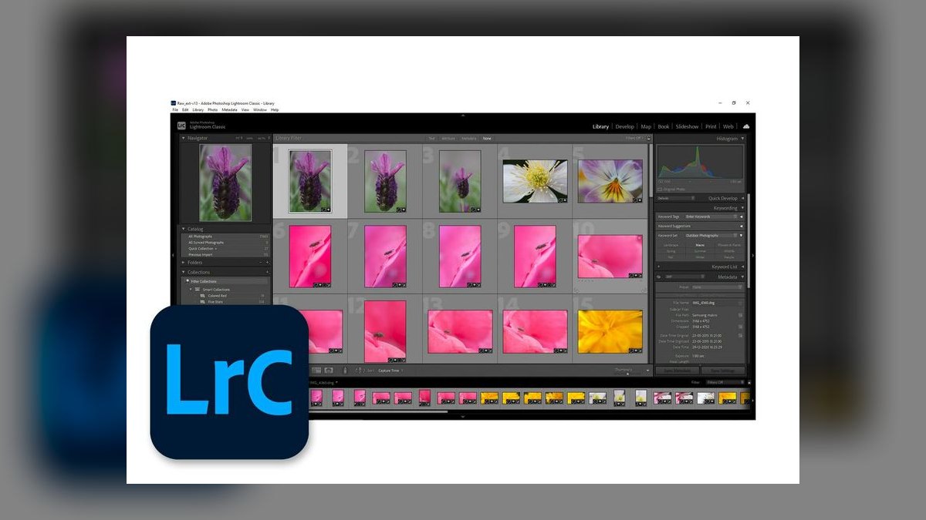Set Navigator zoom to FIT
926x520 pixels.
pos(239,138)
